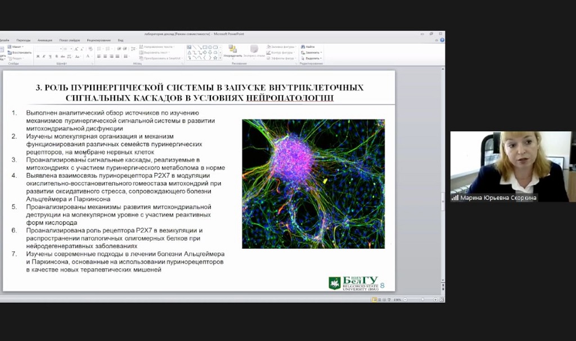Screen dimensions: 576x341
Task: Click the PowerPoint Help question mark icon
Action: pyautogui.click(x=442, y=41)
